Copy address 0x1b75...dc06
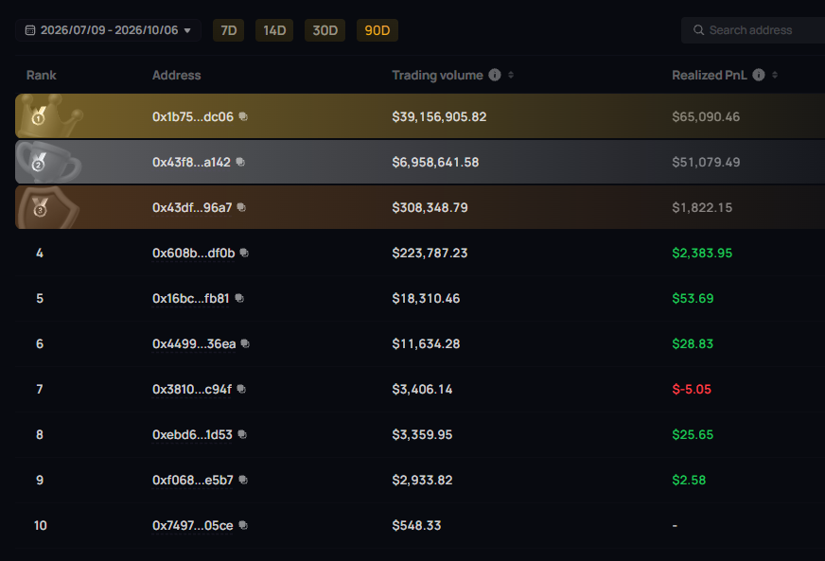825x561 pixels. coord(243,116)
